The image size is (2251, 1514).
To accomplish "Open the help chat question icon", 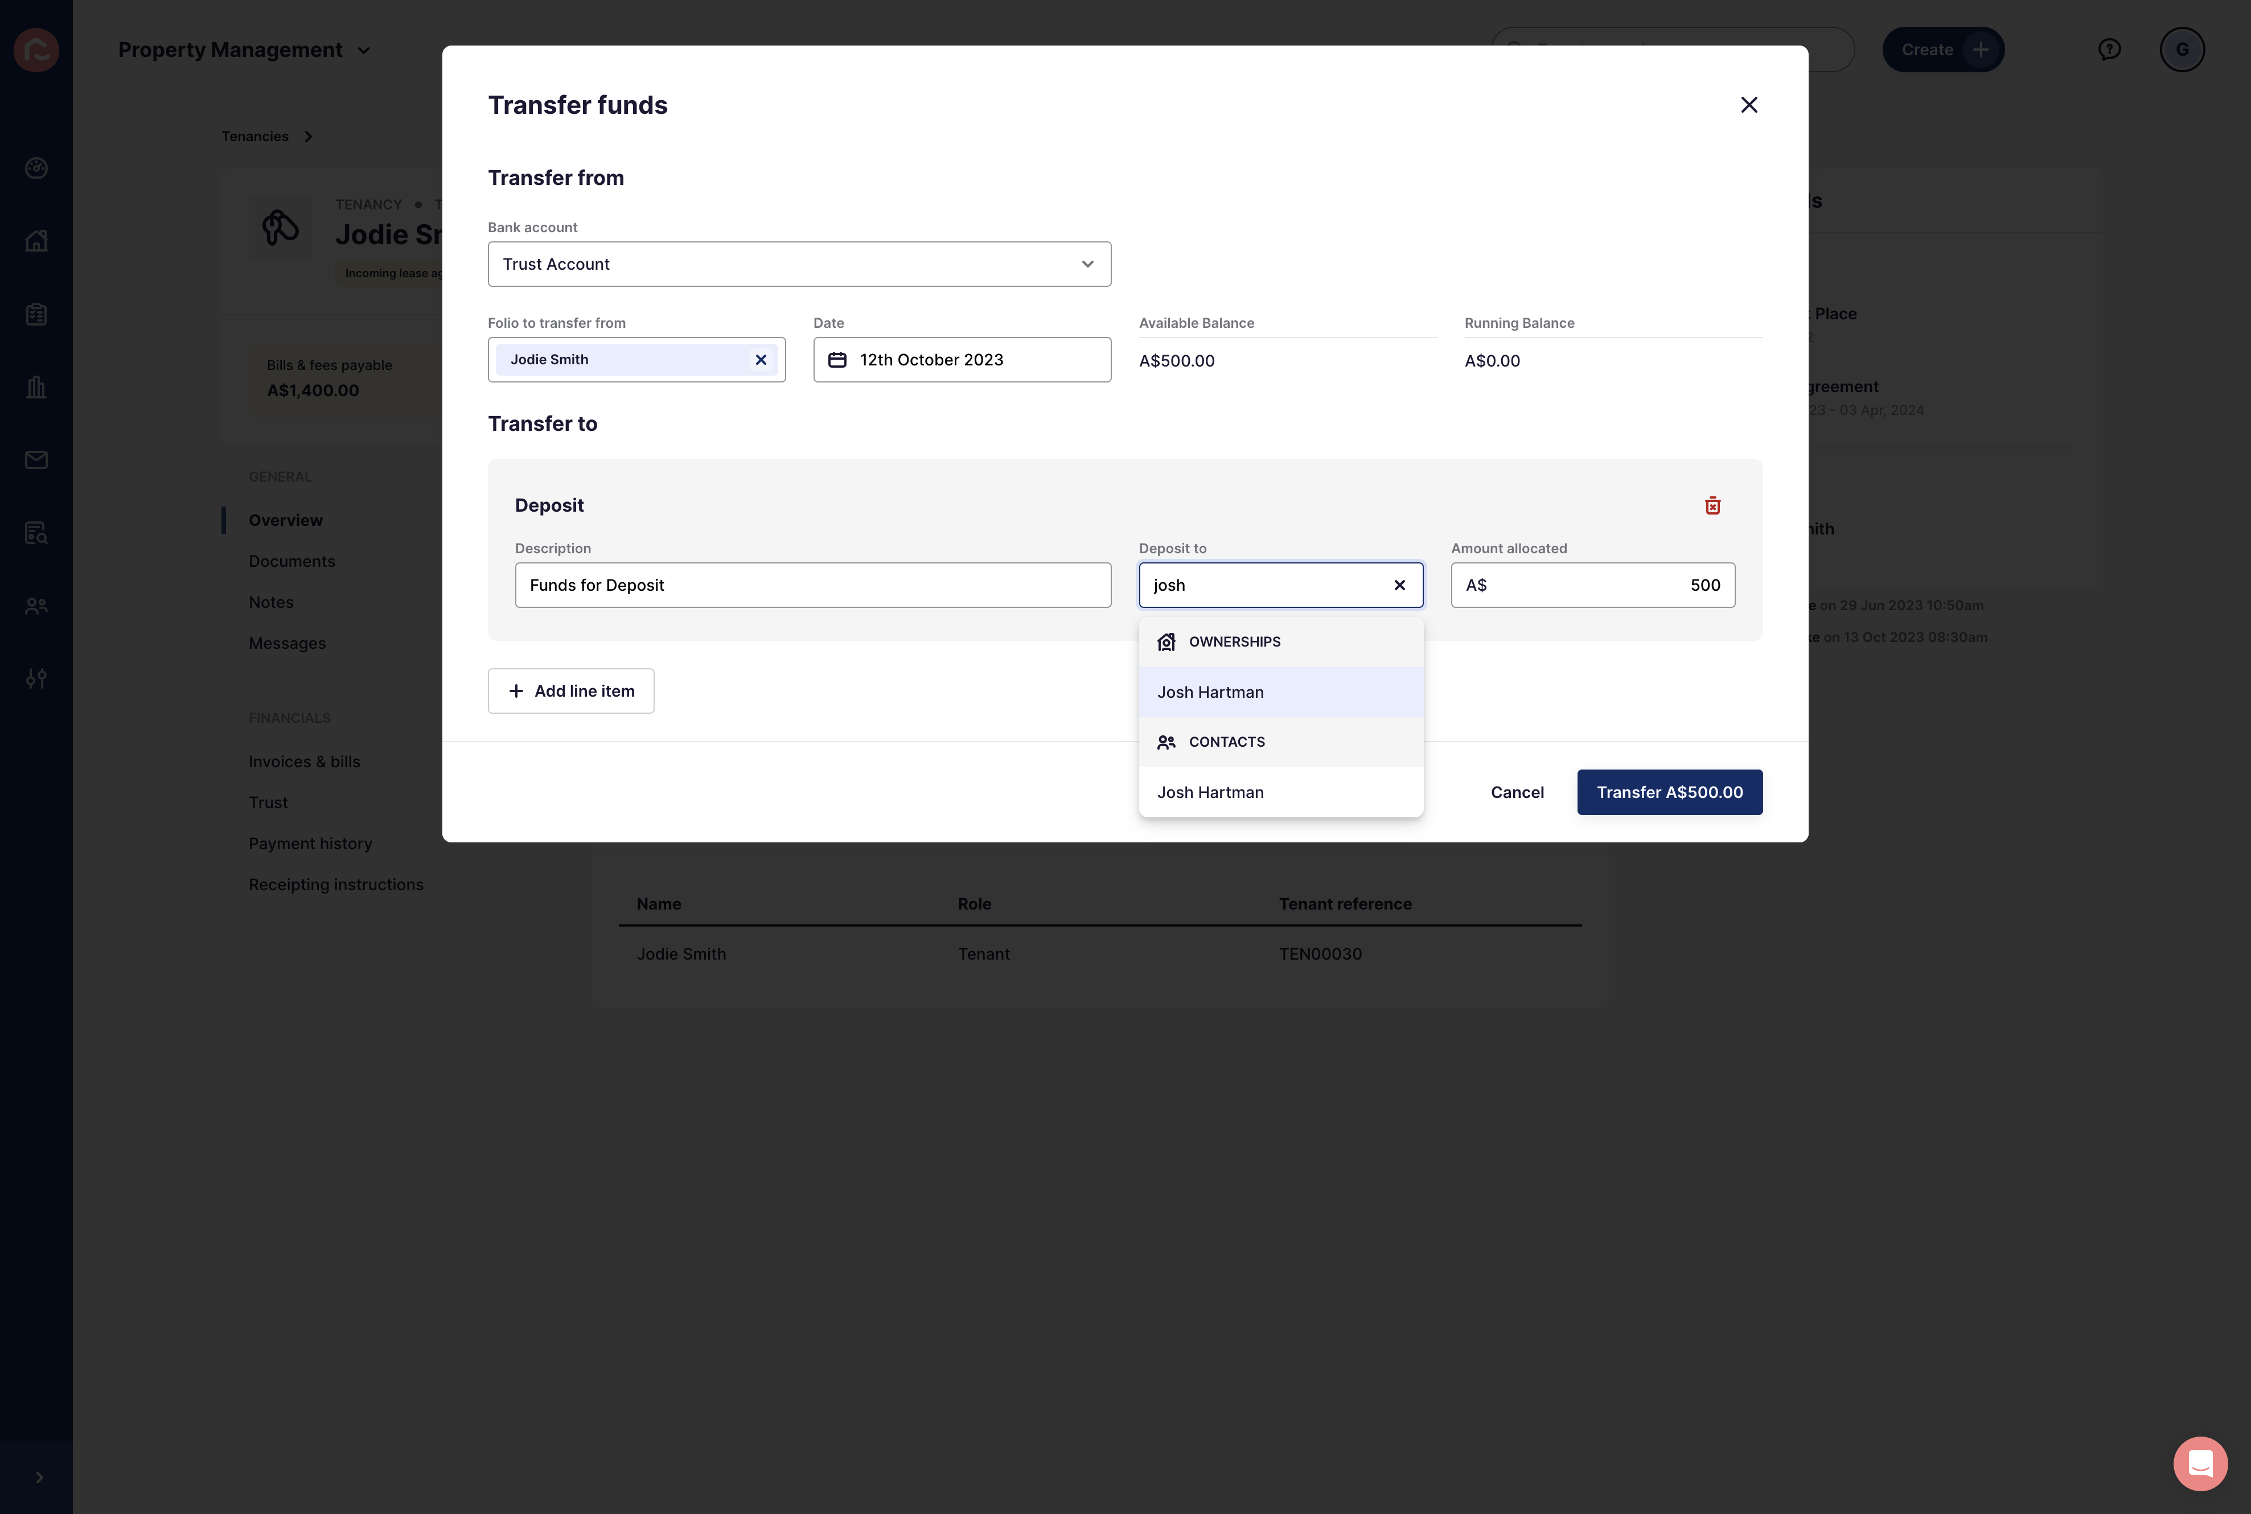I will 2109,50.
